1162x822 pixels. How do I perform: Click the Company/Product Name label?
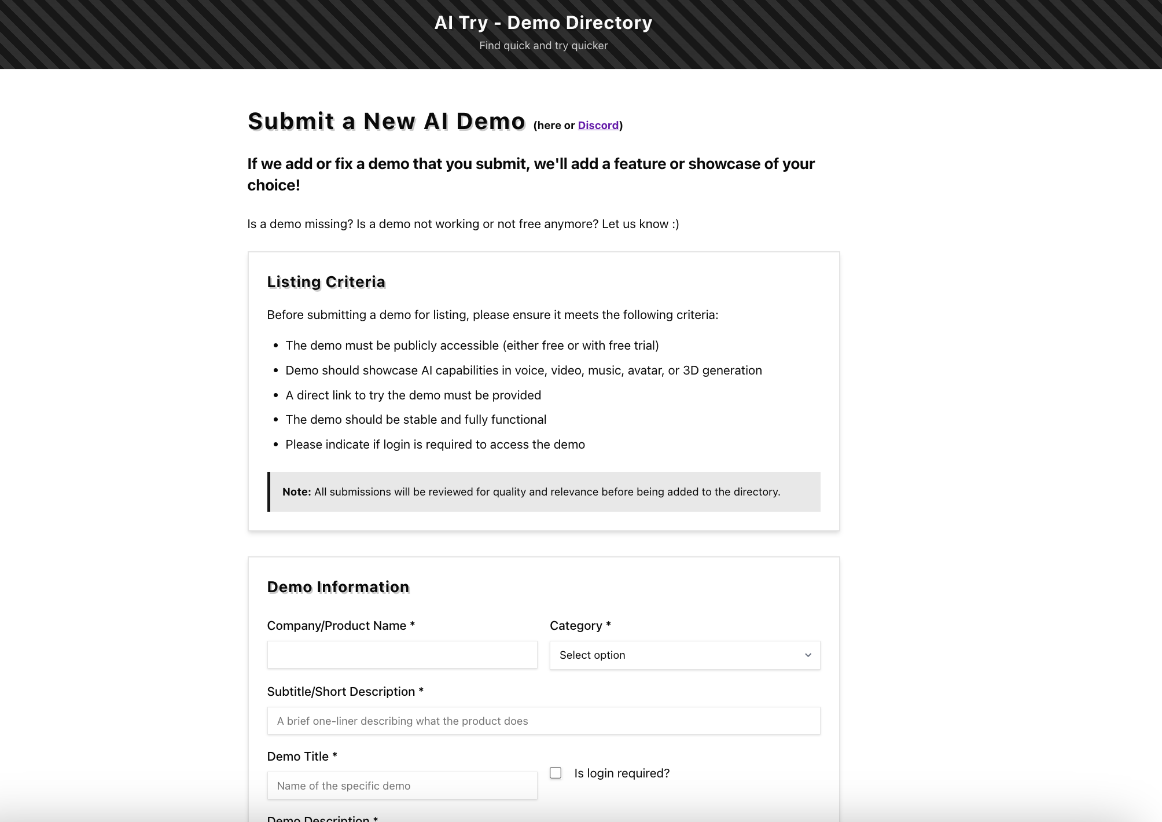(340, 626)
